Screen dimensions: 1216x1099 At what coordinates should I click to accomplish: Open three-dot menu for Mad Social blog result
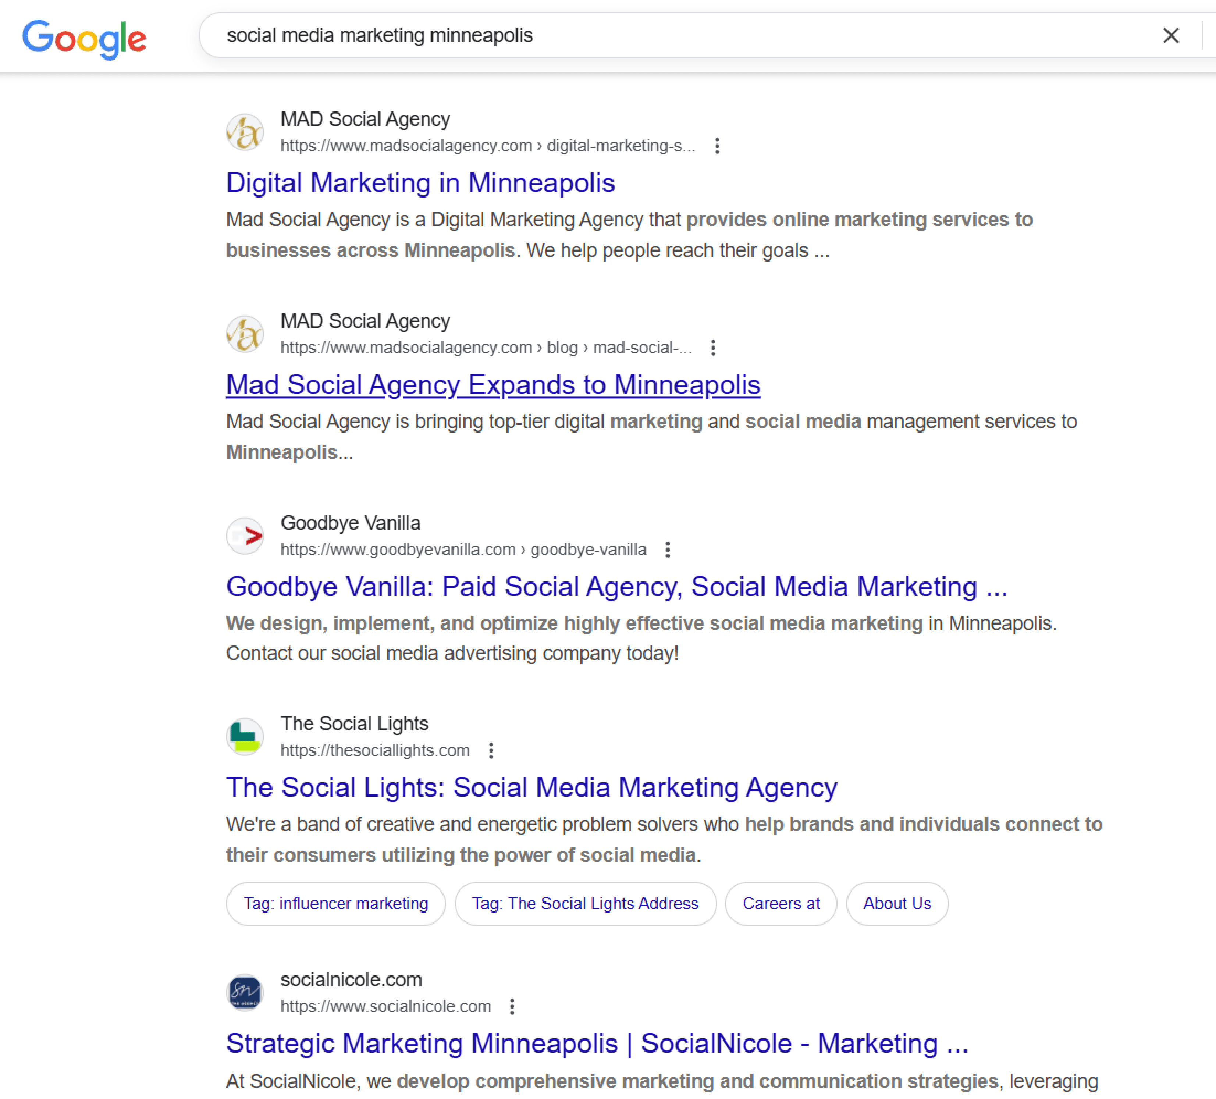coord(712,348)
